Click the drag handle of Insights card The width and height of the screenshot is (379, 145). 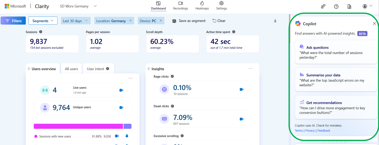pyautogui.click(x=149, y=69)
